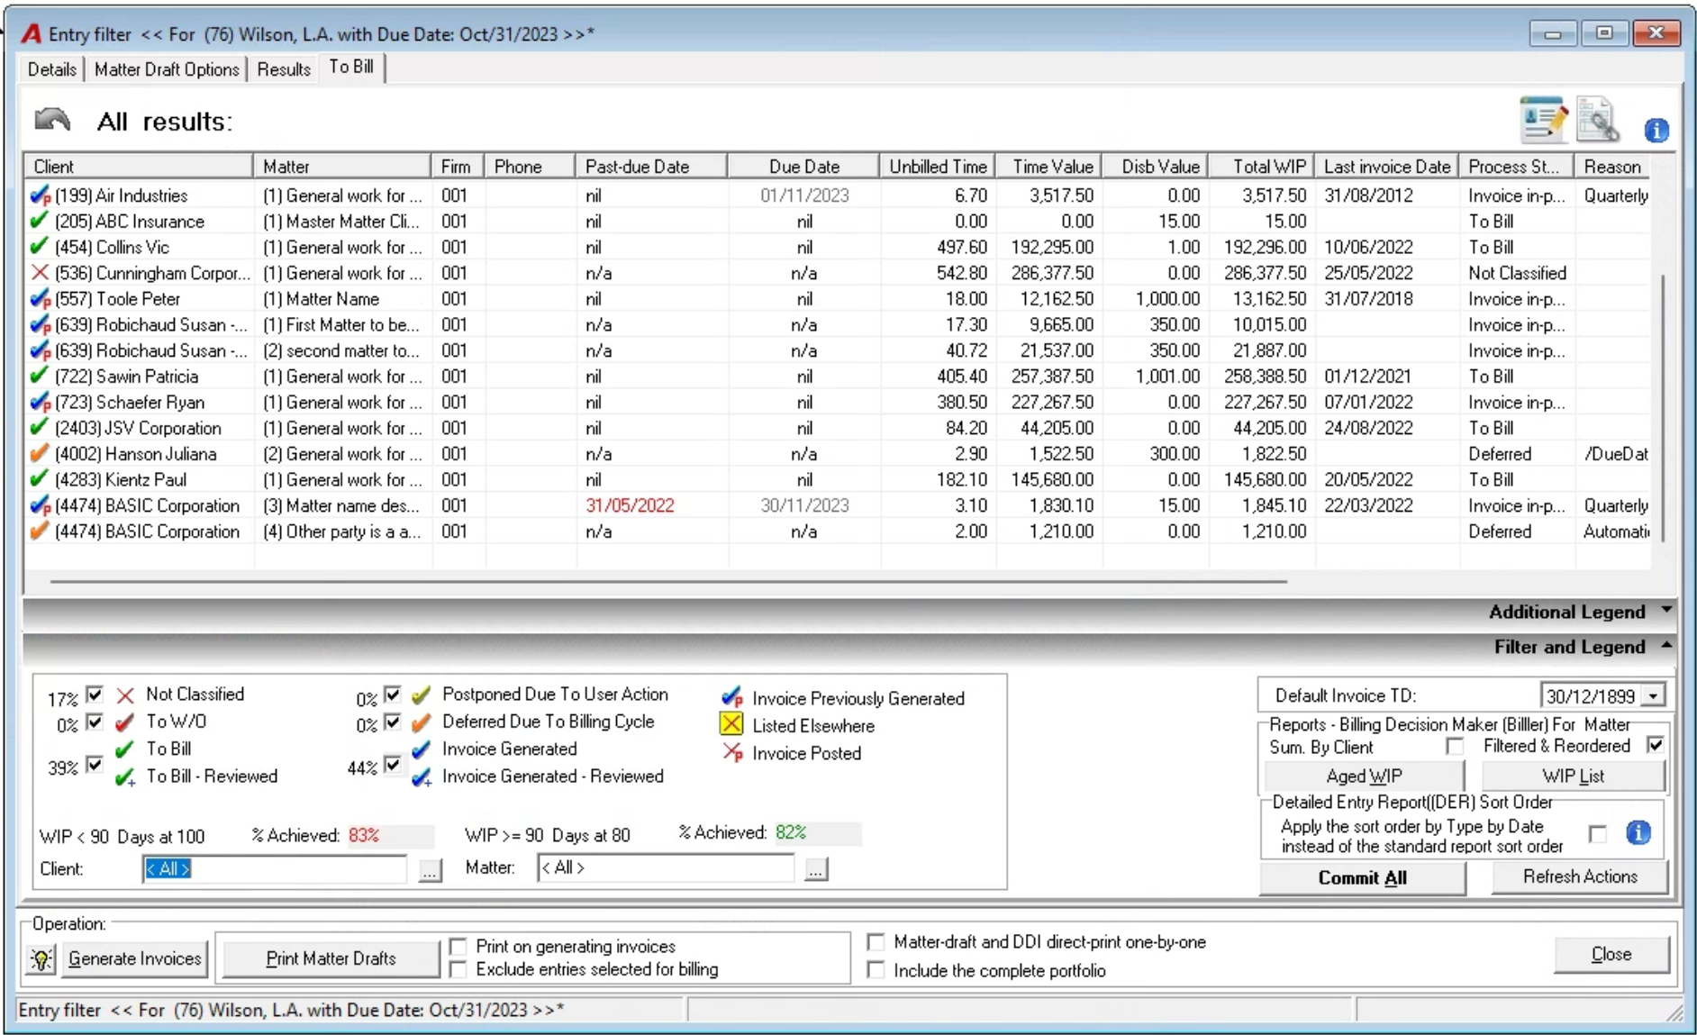Toggle the To W/O filter checkbox

click(x=94, y=722)
